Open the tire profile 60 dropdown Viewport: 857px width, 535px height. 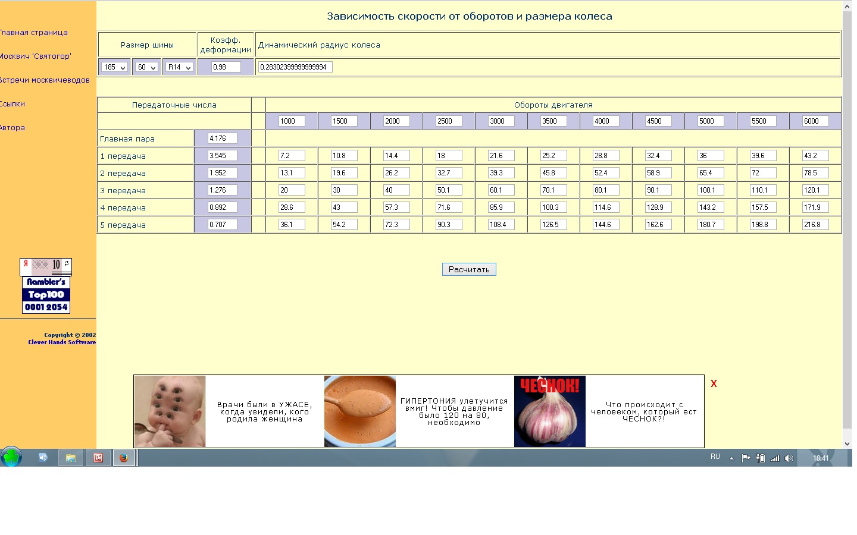tap(146, 67)
